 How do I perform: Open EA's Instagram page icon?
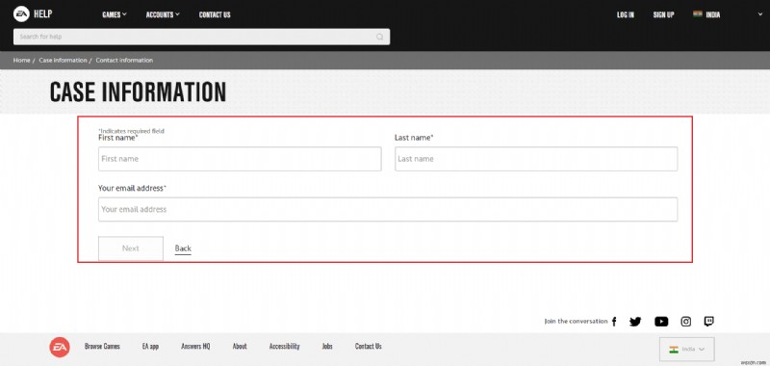pyautogui.click(x=686, y=322)
